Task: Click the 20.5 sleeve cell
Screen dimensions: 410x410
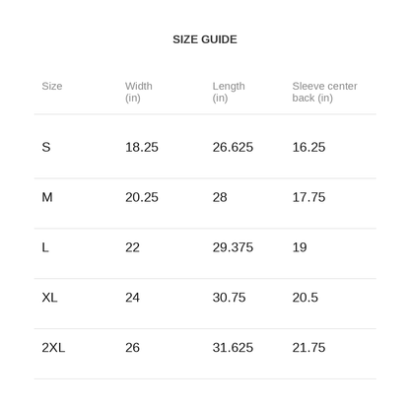Action: pyautogui.click(x=306, y=298)
